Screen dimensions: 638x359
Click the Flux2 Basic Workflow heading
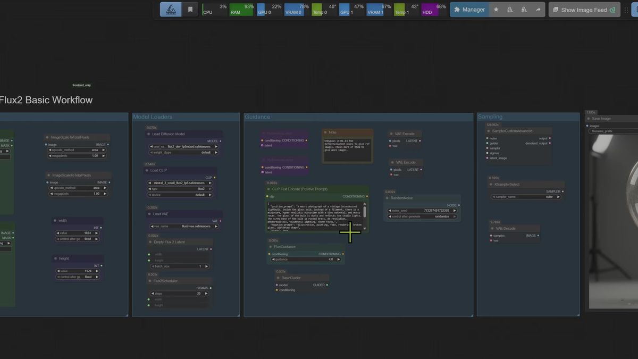pyautogui.click(x=46, y=100)
